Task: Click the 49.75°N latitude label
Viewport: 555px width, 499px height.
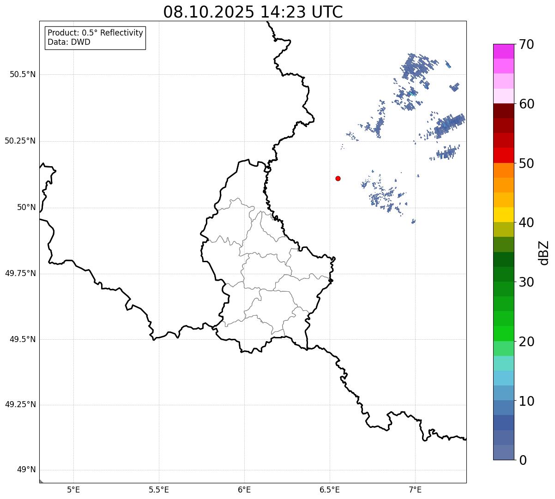Action: click(20, 273)
